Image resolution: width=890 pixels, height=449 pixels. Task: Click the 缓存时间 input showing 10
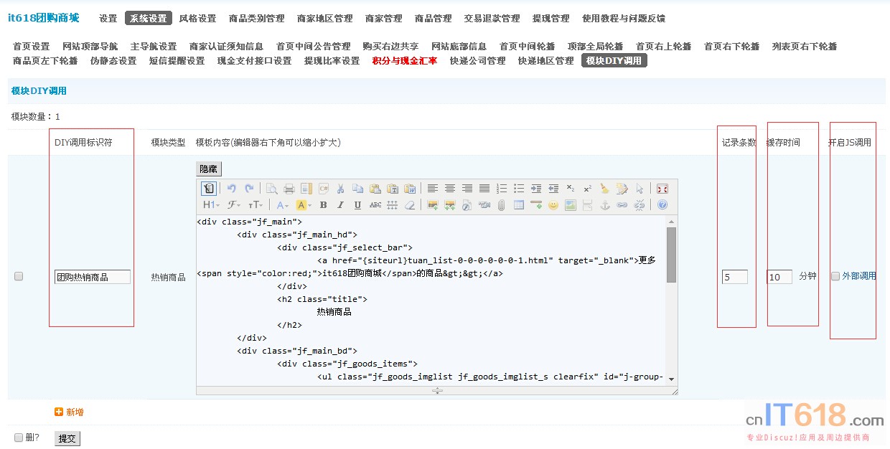click(x=779, y=277)
